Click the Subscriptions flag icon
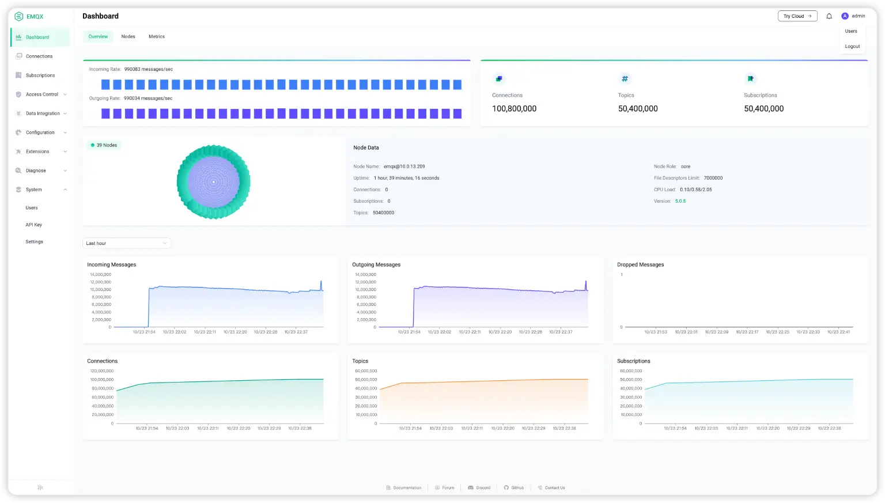The height and width of the screenshot is (503, 885). click(x=750, y=78)
